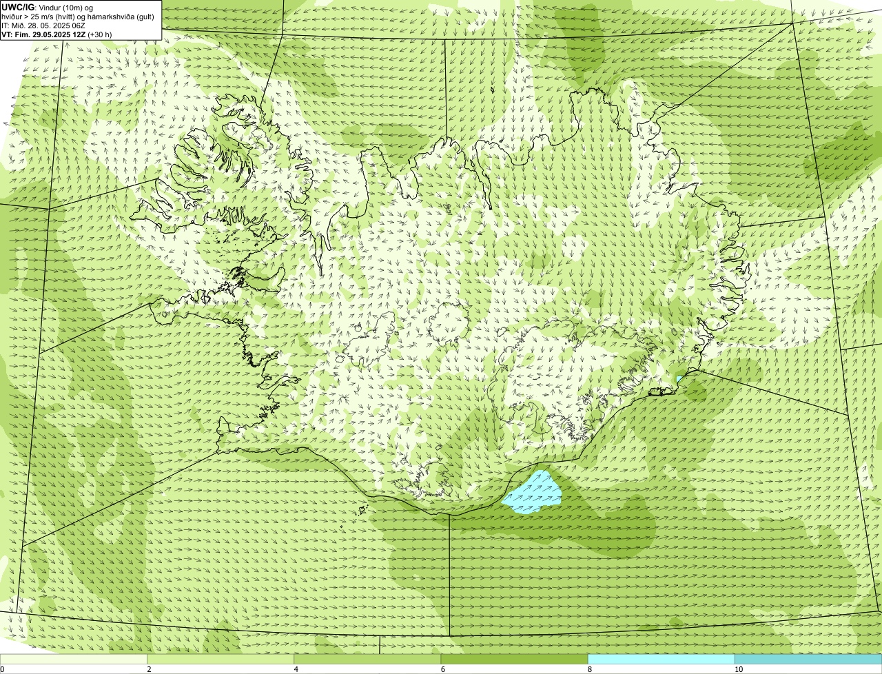Click the 'UWC/IG: Vindur (10m) og' title line
The height and width of the screenshot is (674, 882).
[x=47, y=8]
